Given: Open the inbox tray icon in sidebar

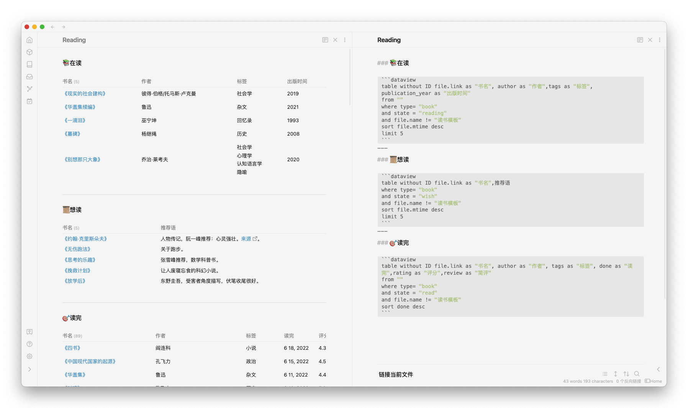Looking at the screenshot, I should [29, 77].
